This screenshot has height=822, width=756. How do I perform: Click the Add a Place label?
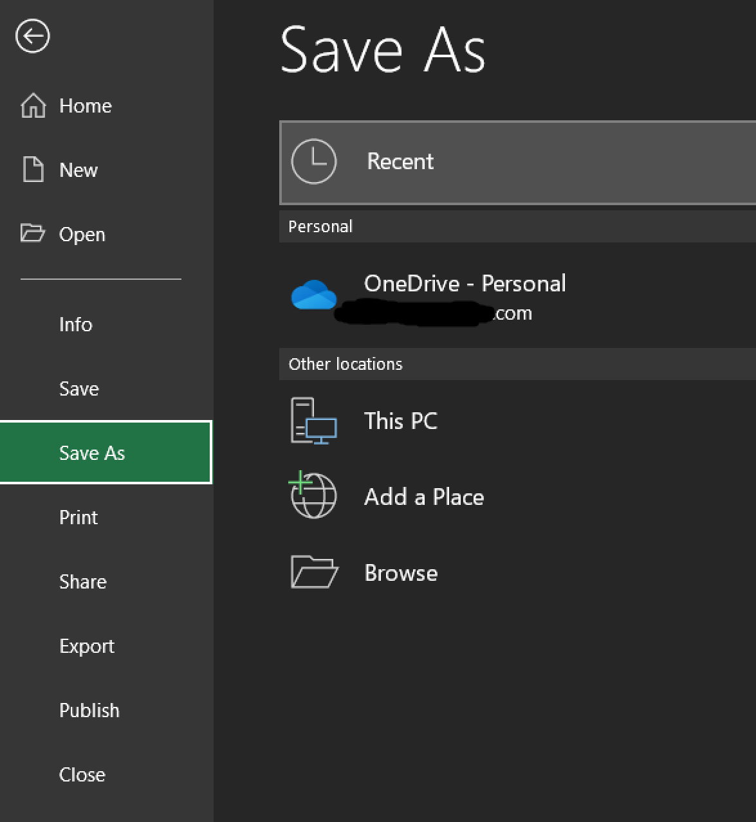(424, 497)
